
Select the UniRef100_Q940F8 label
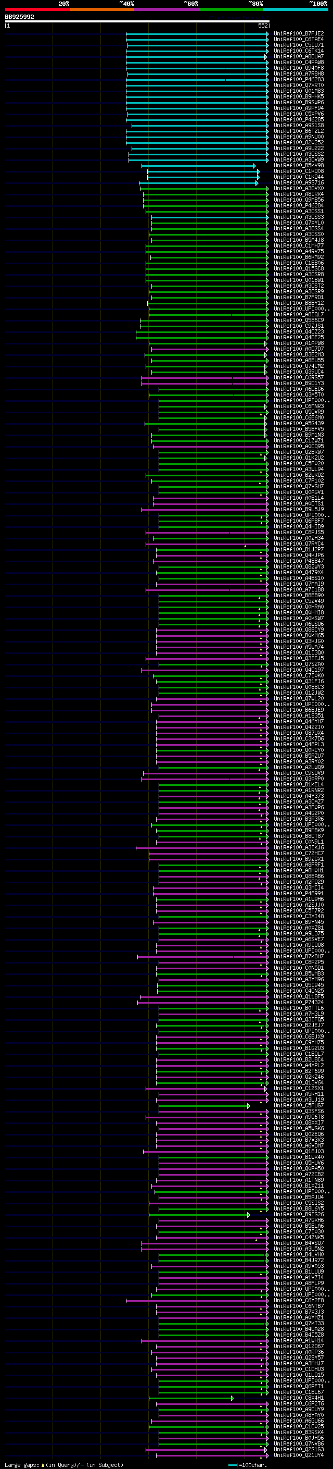click(x=299, y=68)
